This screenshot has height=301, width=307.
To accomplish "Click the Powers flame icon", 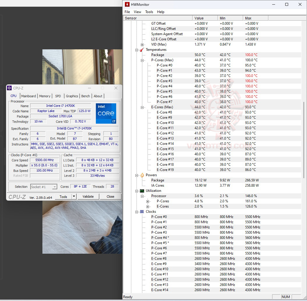I will tap(142, 175).
